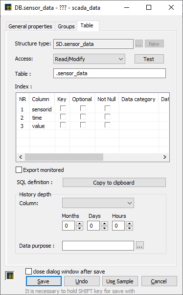Viewport: 183px width, 295px height.
Task: Copy SQL definition to clipboard
Action: tap(114, 183)
